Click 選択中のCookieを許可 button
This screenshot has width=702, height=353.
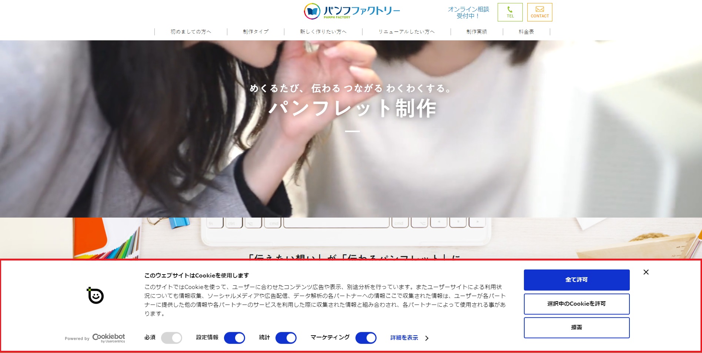[576, 304]
